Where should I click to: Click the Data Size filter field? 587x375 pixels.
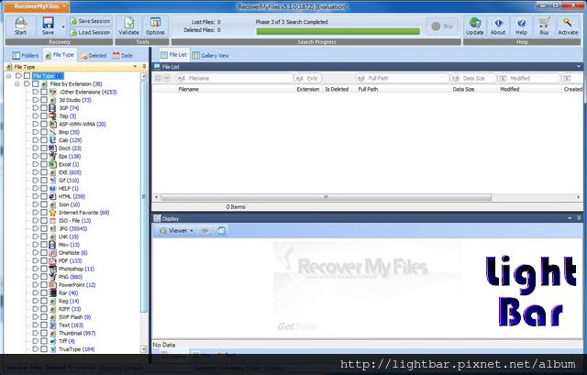pos(473,78)
